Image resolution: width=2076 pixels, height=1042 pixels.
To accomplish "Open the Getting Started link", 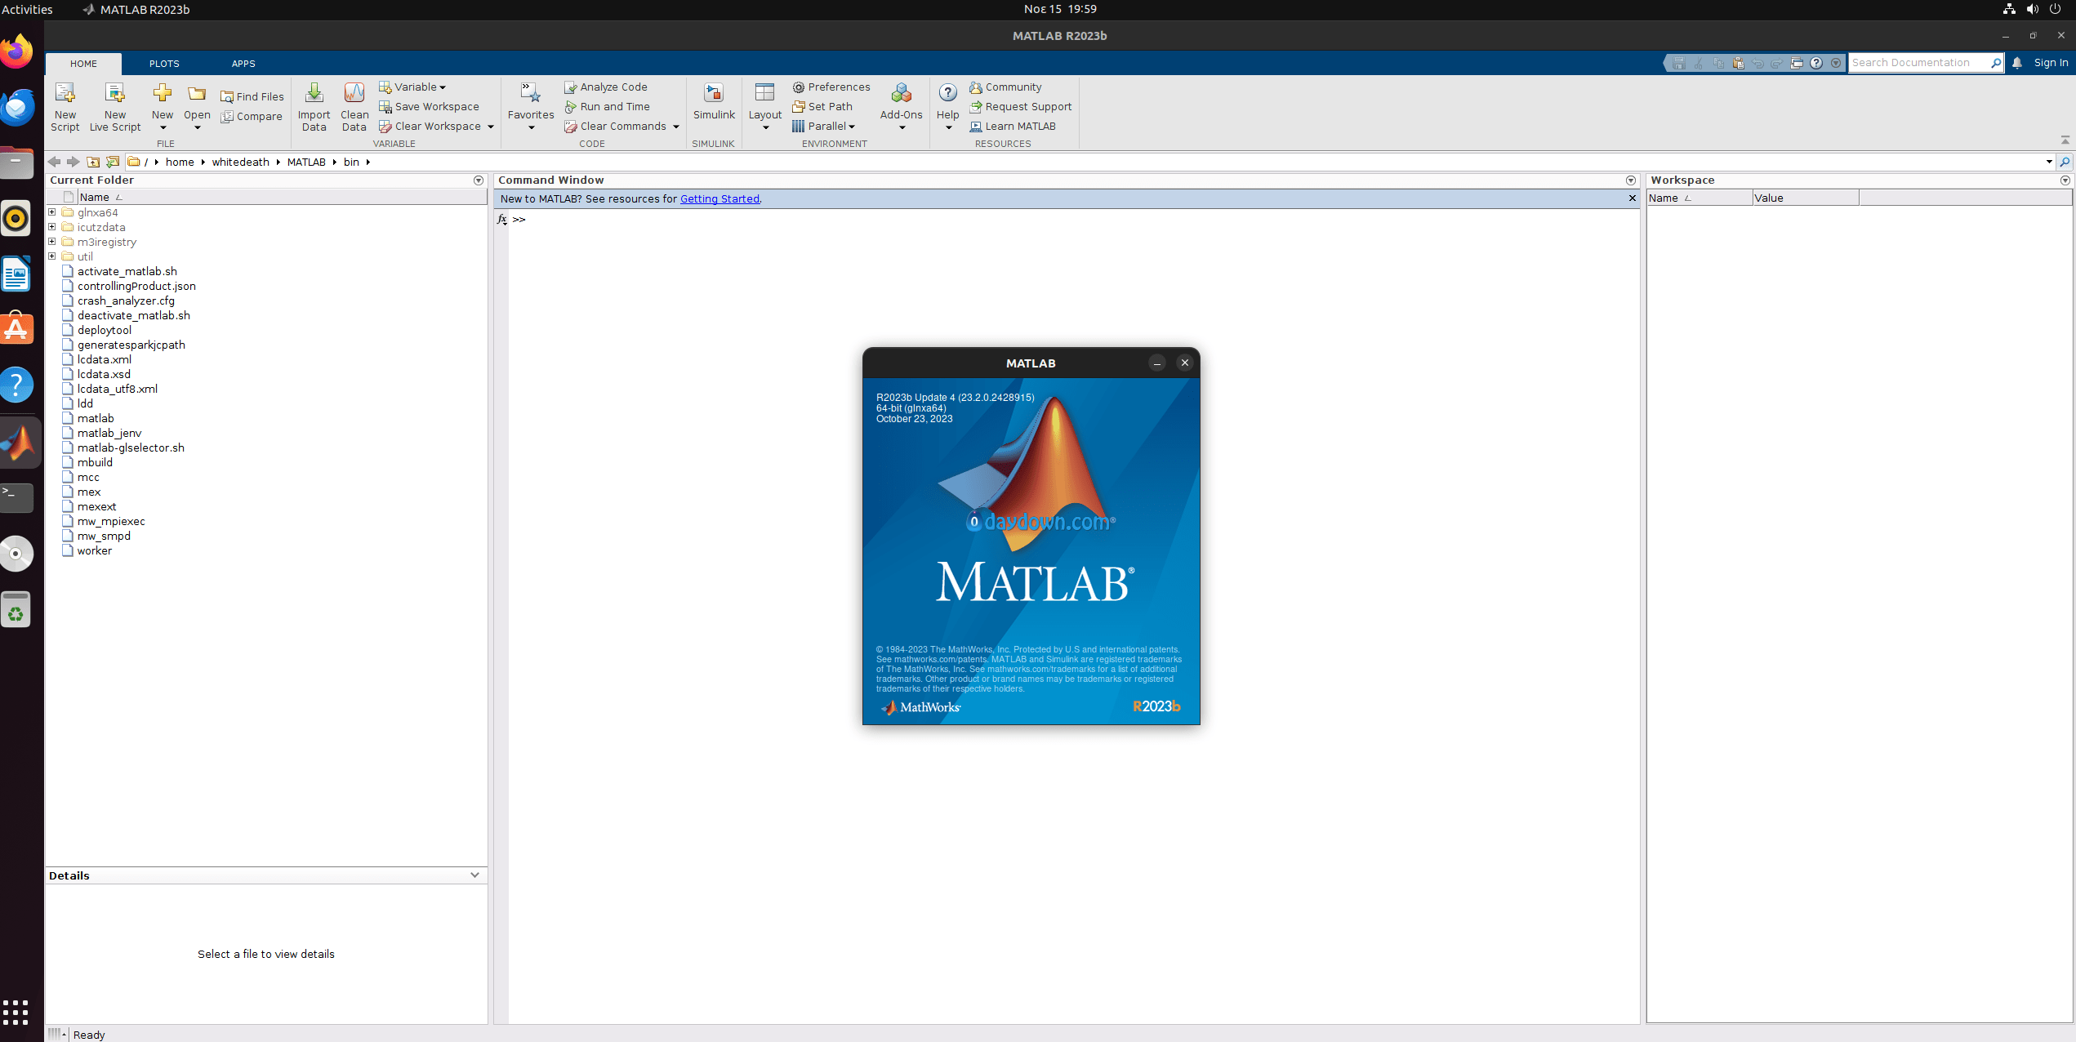I will click(x=719, y=198).
